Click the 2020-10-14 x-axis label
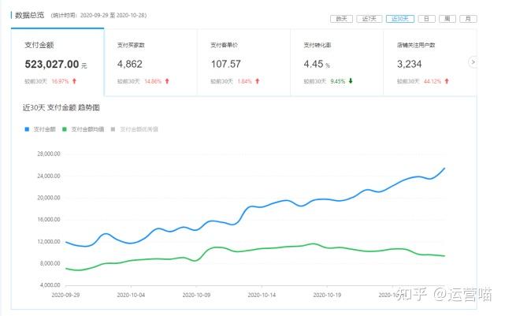Viewport: 505px width, 316px height. point(262,295)
